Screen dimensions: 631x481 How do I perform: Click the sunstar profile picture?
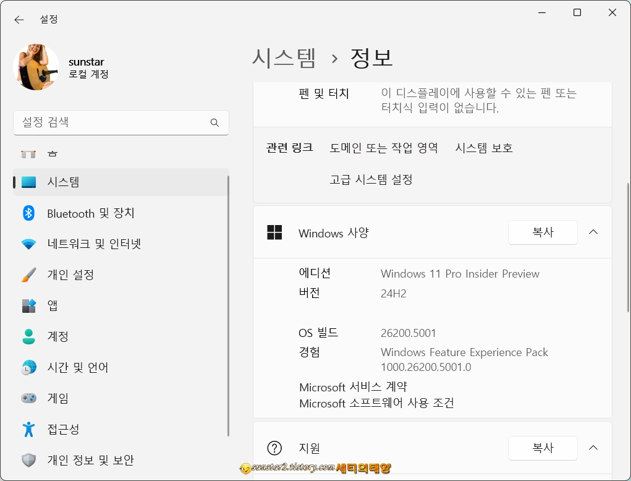click(35, 66)
